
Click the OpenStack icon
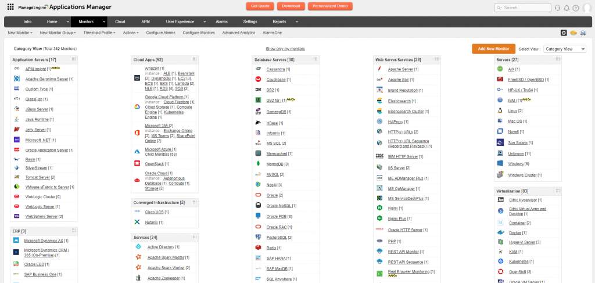pyautogui.click(x=137, y=163)
